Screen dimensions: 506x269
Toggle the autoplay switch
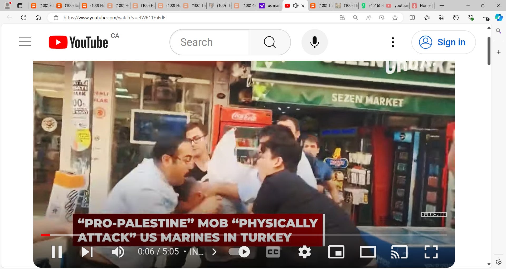pyautogui.click(x=239, y=252)
